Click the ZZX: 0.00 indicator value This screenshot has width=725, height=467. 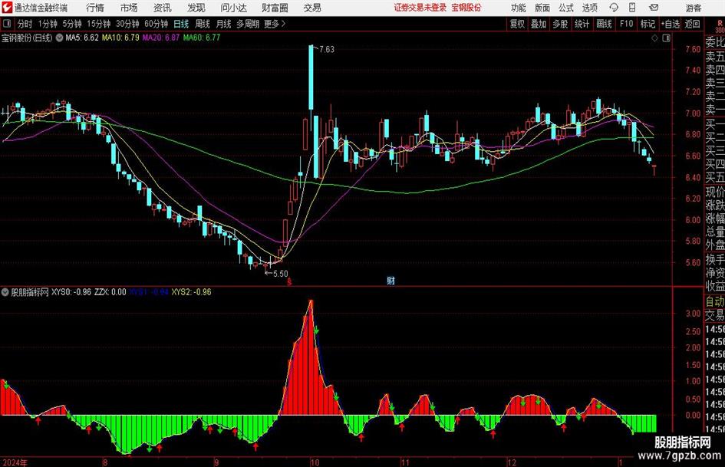pyautogui.click(x=110, y=292)
